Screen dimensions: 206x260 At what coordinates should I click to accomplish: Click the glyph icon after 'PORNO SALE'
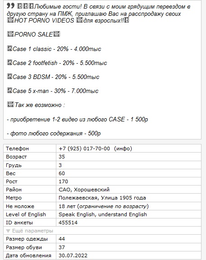click(57, 34)
